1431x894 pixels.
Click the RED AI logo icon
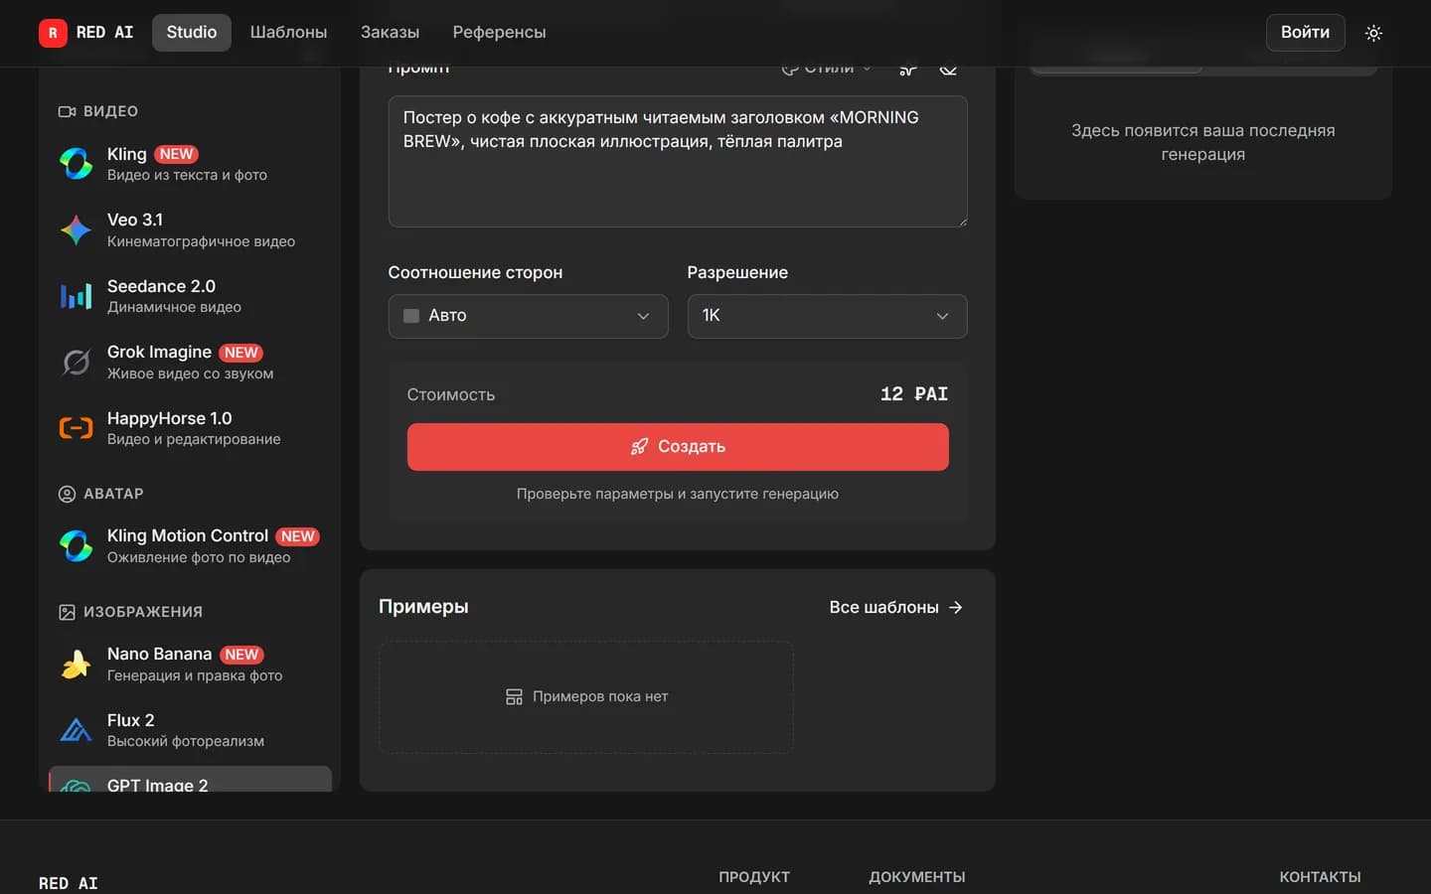pos(53,33)
